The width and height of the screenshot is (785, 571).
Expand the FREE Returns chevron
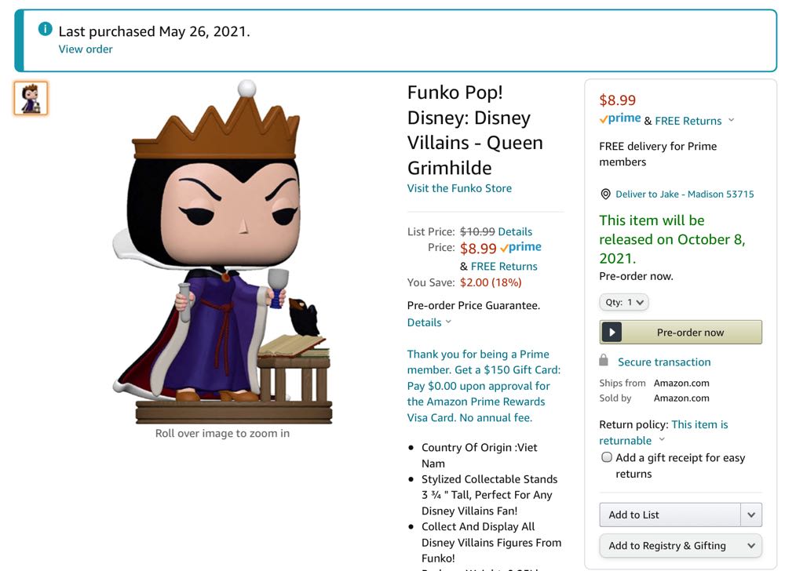pyautogui.click(x=732, y=121)
